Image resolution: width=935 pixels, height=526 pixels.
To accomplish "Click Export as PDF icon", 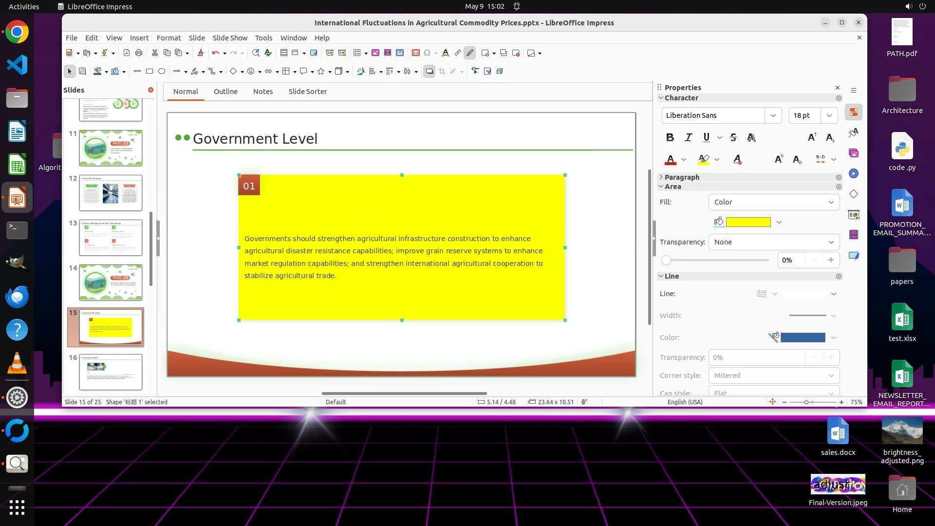I will [127, 53].
